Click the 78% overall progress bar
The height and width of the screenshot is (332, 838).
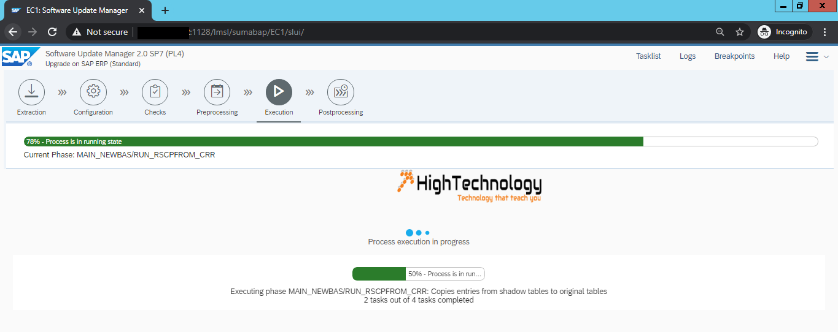pyautogui.click(x=421, y=141)
